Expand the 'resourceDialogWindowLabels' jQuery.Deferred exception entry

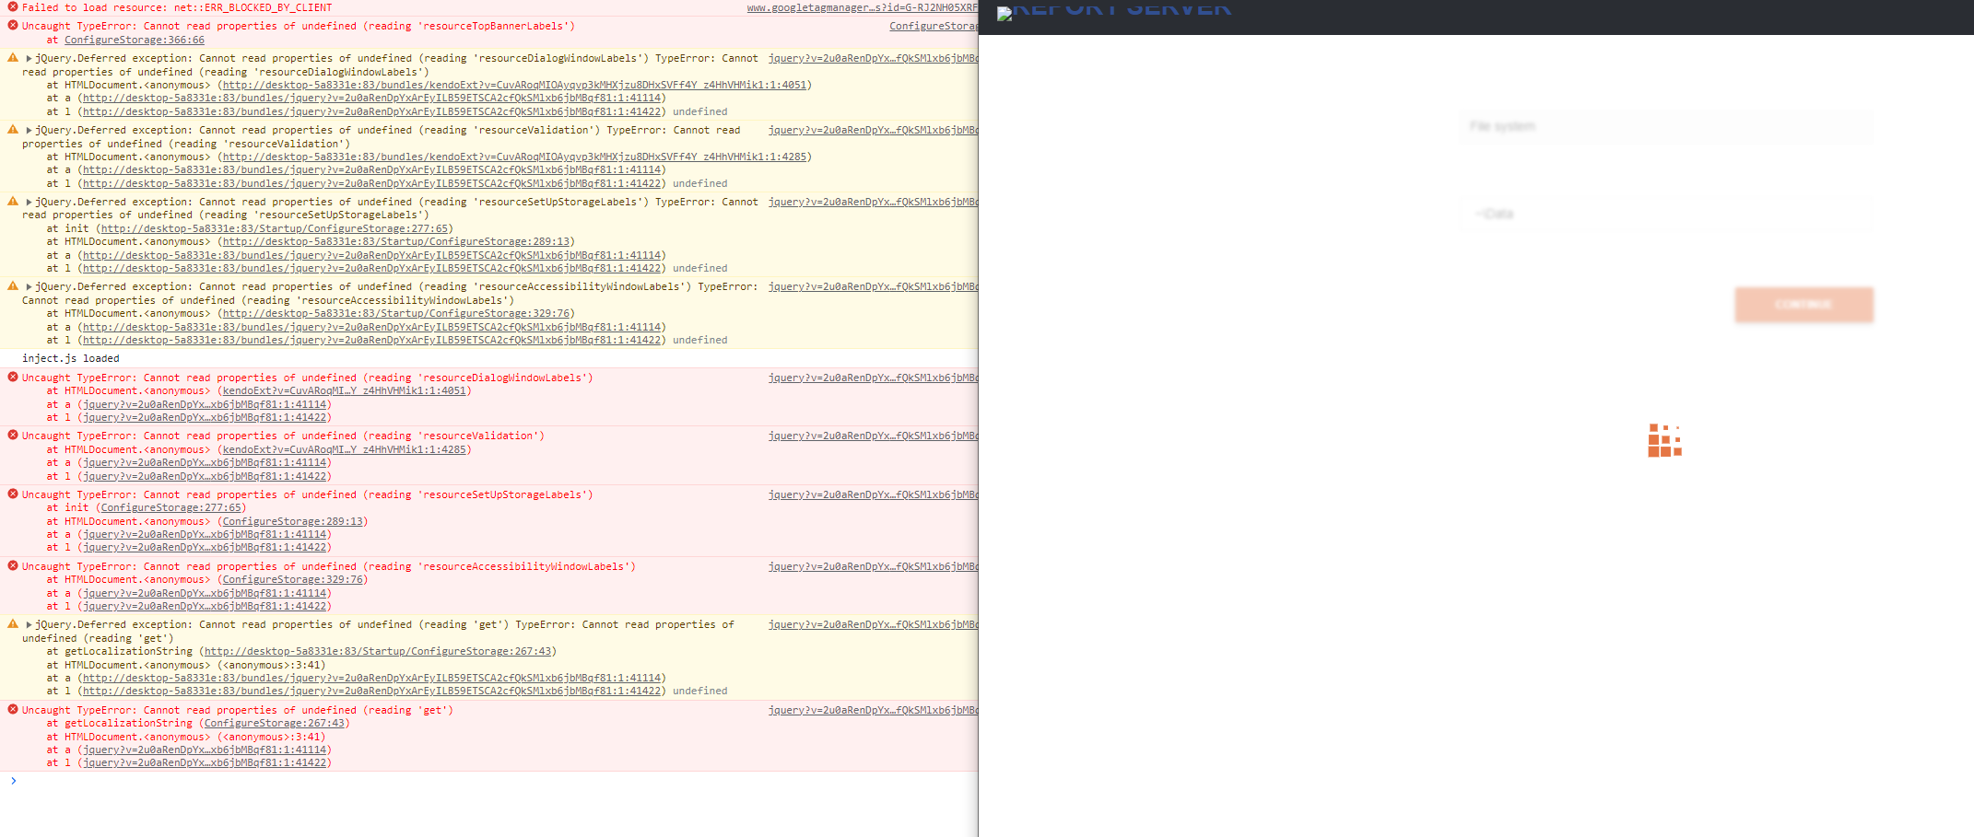29,59
